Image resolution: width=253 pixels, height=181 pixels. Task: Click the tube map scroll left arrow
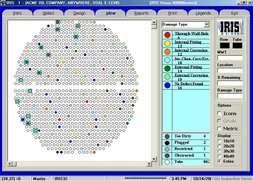(10, 164)
